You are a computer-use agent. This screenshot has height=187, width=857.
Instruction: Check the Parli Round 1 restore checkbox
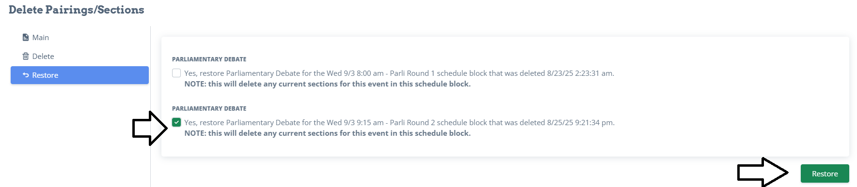pyautogui.click(x=176, y=73)
